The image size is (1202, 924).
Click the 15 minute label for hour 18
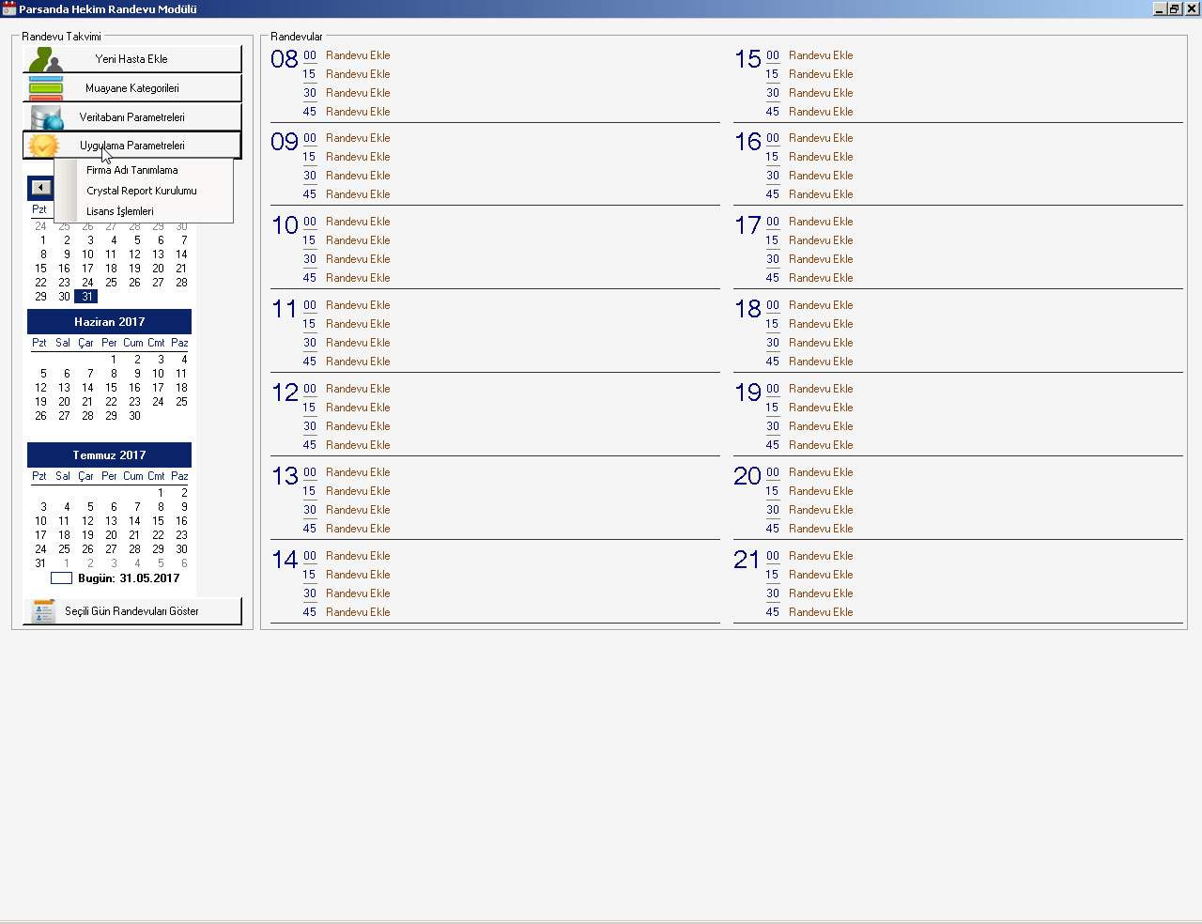[773, 324]
